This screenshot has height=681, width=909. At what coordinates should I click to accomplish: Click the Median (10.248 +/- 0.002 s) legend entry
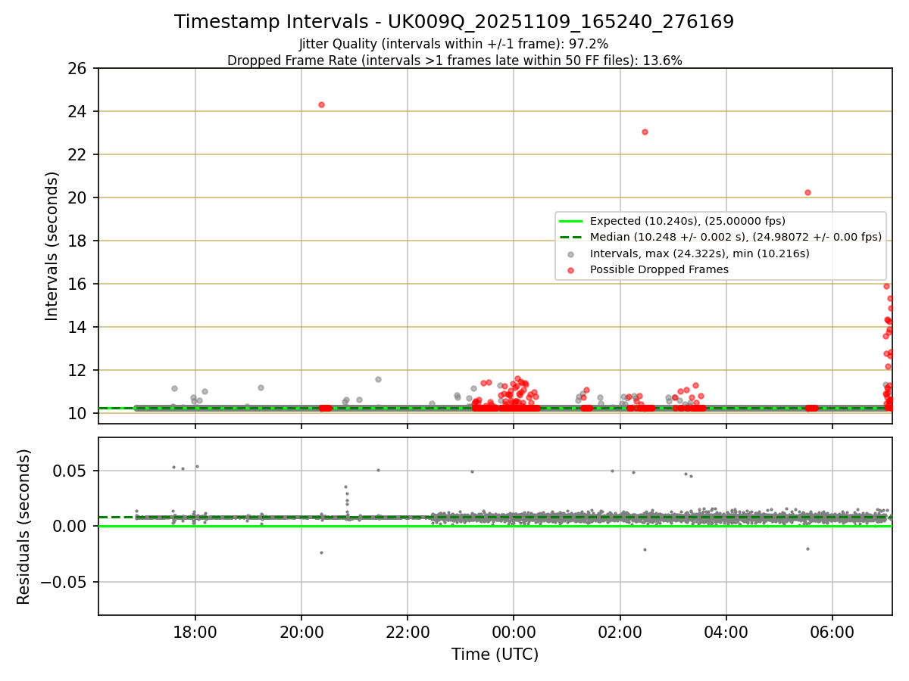pyautogui.click(x=720, y=237)
